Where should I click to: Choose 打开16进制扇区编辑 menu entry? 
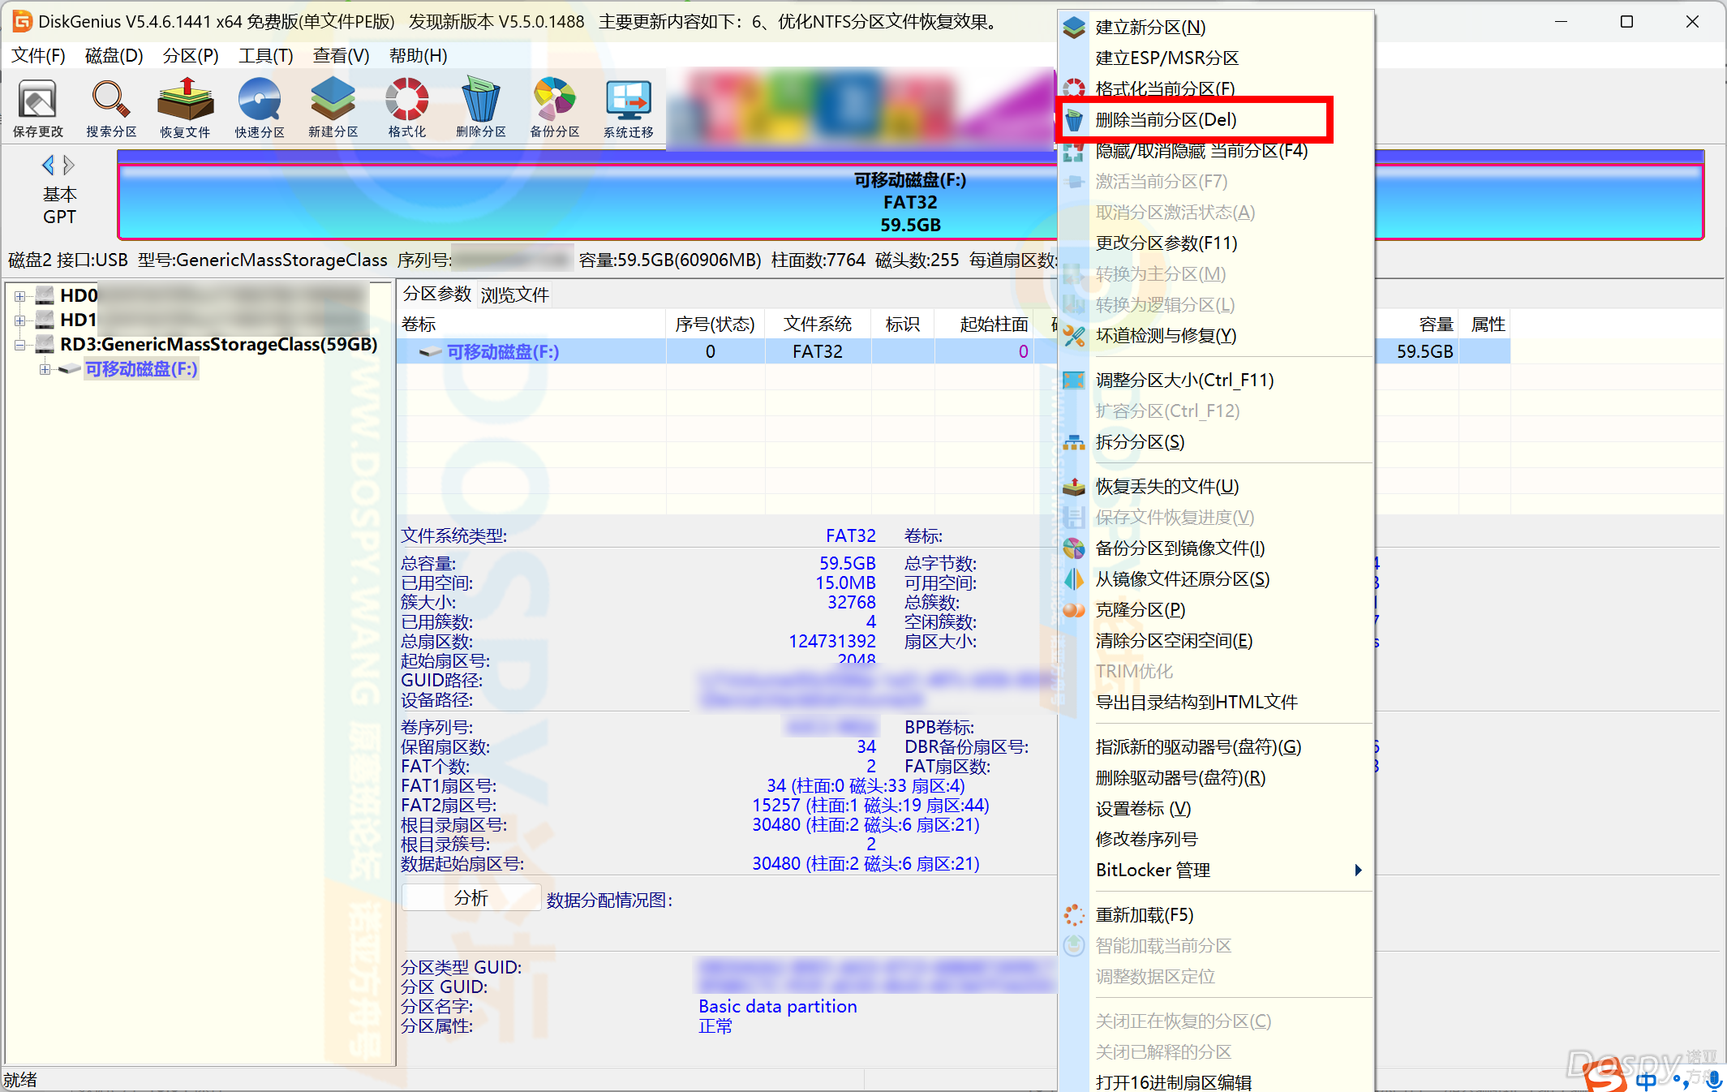click(1217, 1081)
